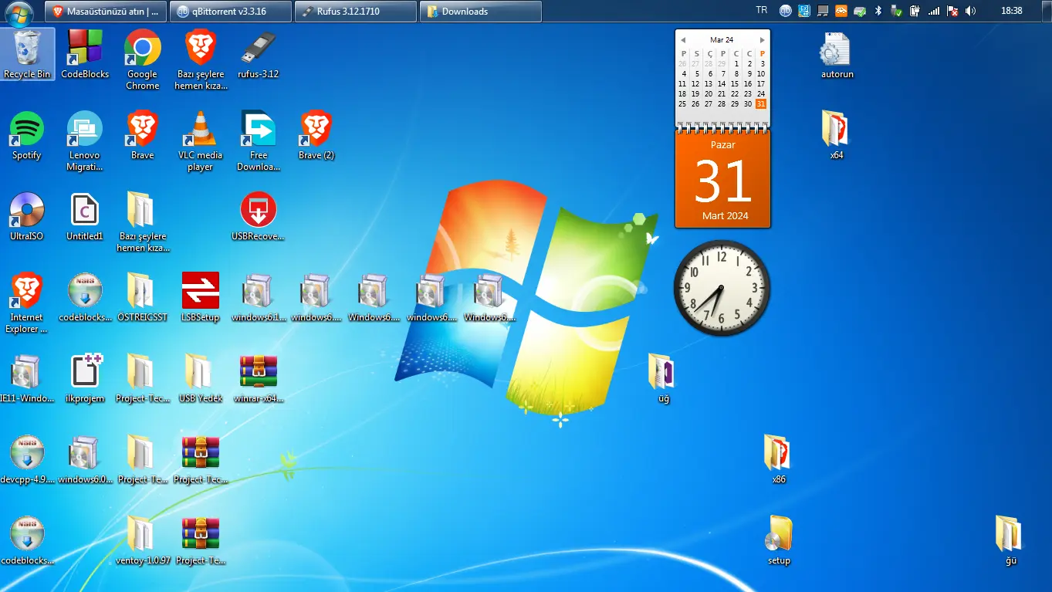Image resolution: width=1052 pixels, height=592 pixels.
Task: Open the Action Center flag icon
Action: pos(952,11)
